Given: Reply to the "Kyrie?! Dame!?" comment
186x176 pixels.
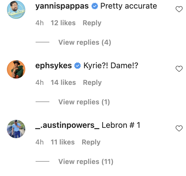Looking at the screenshot, I should point(92,83).
